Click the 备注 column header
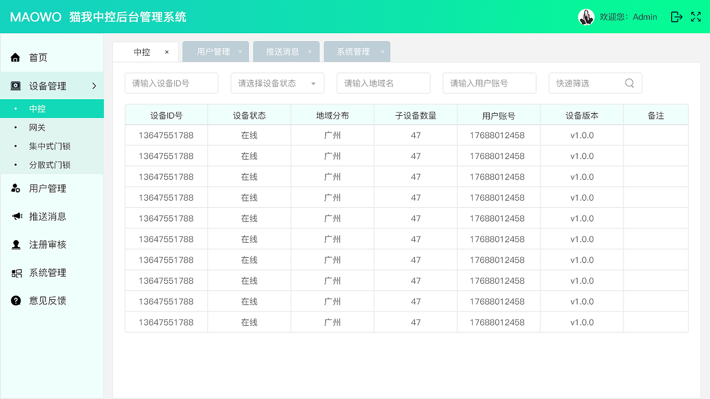Screen dimensions: 710x399 pyautogui.click(x=656, y=115)
